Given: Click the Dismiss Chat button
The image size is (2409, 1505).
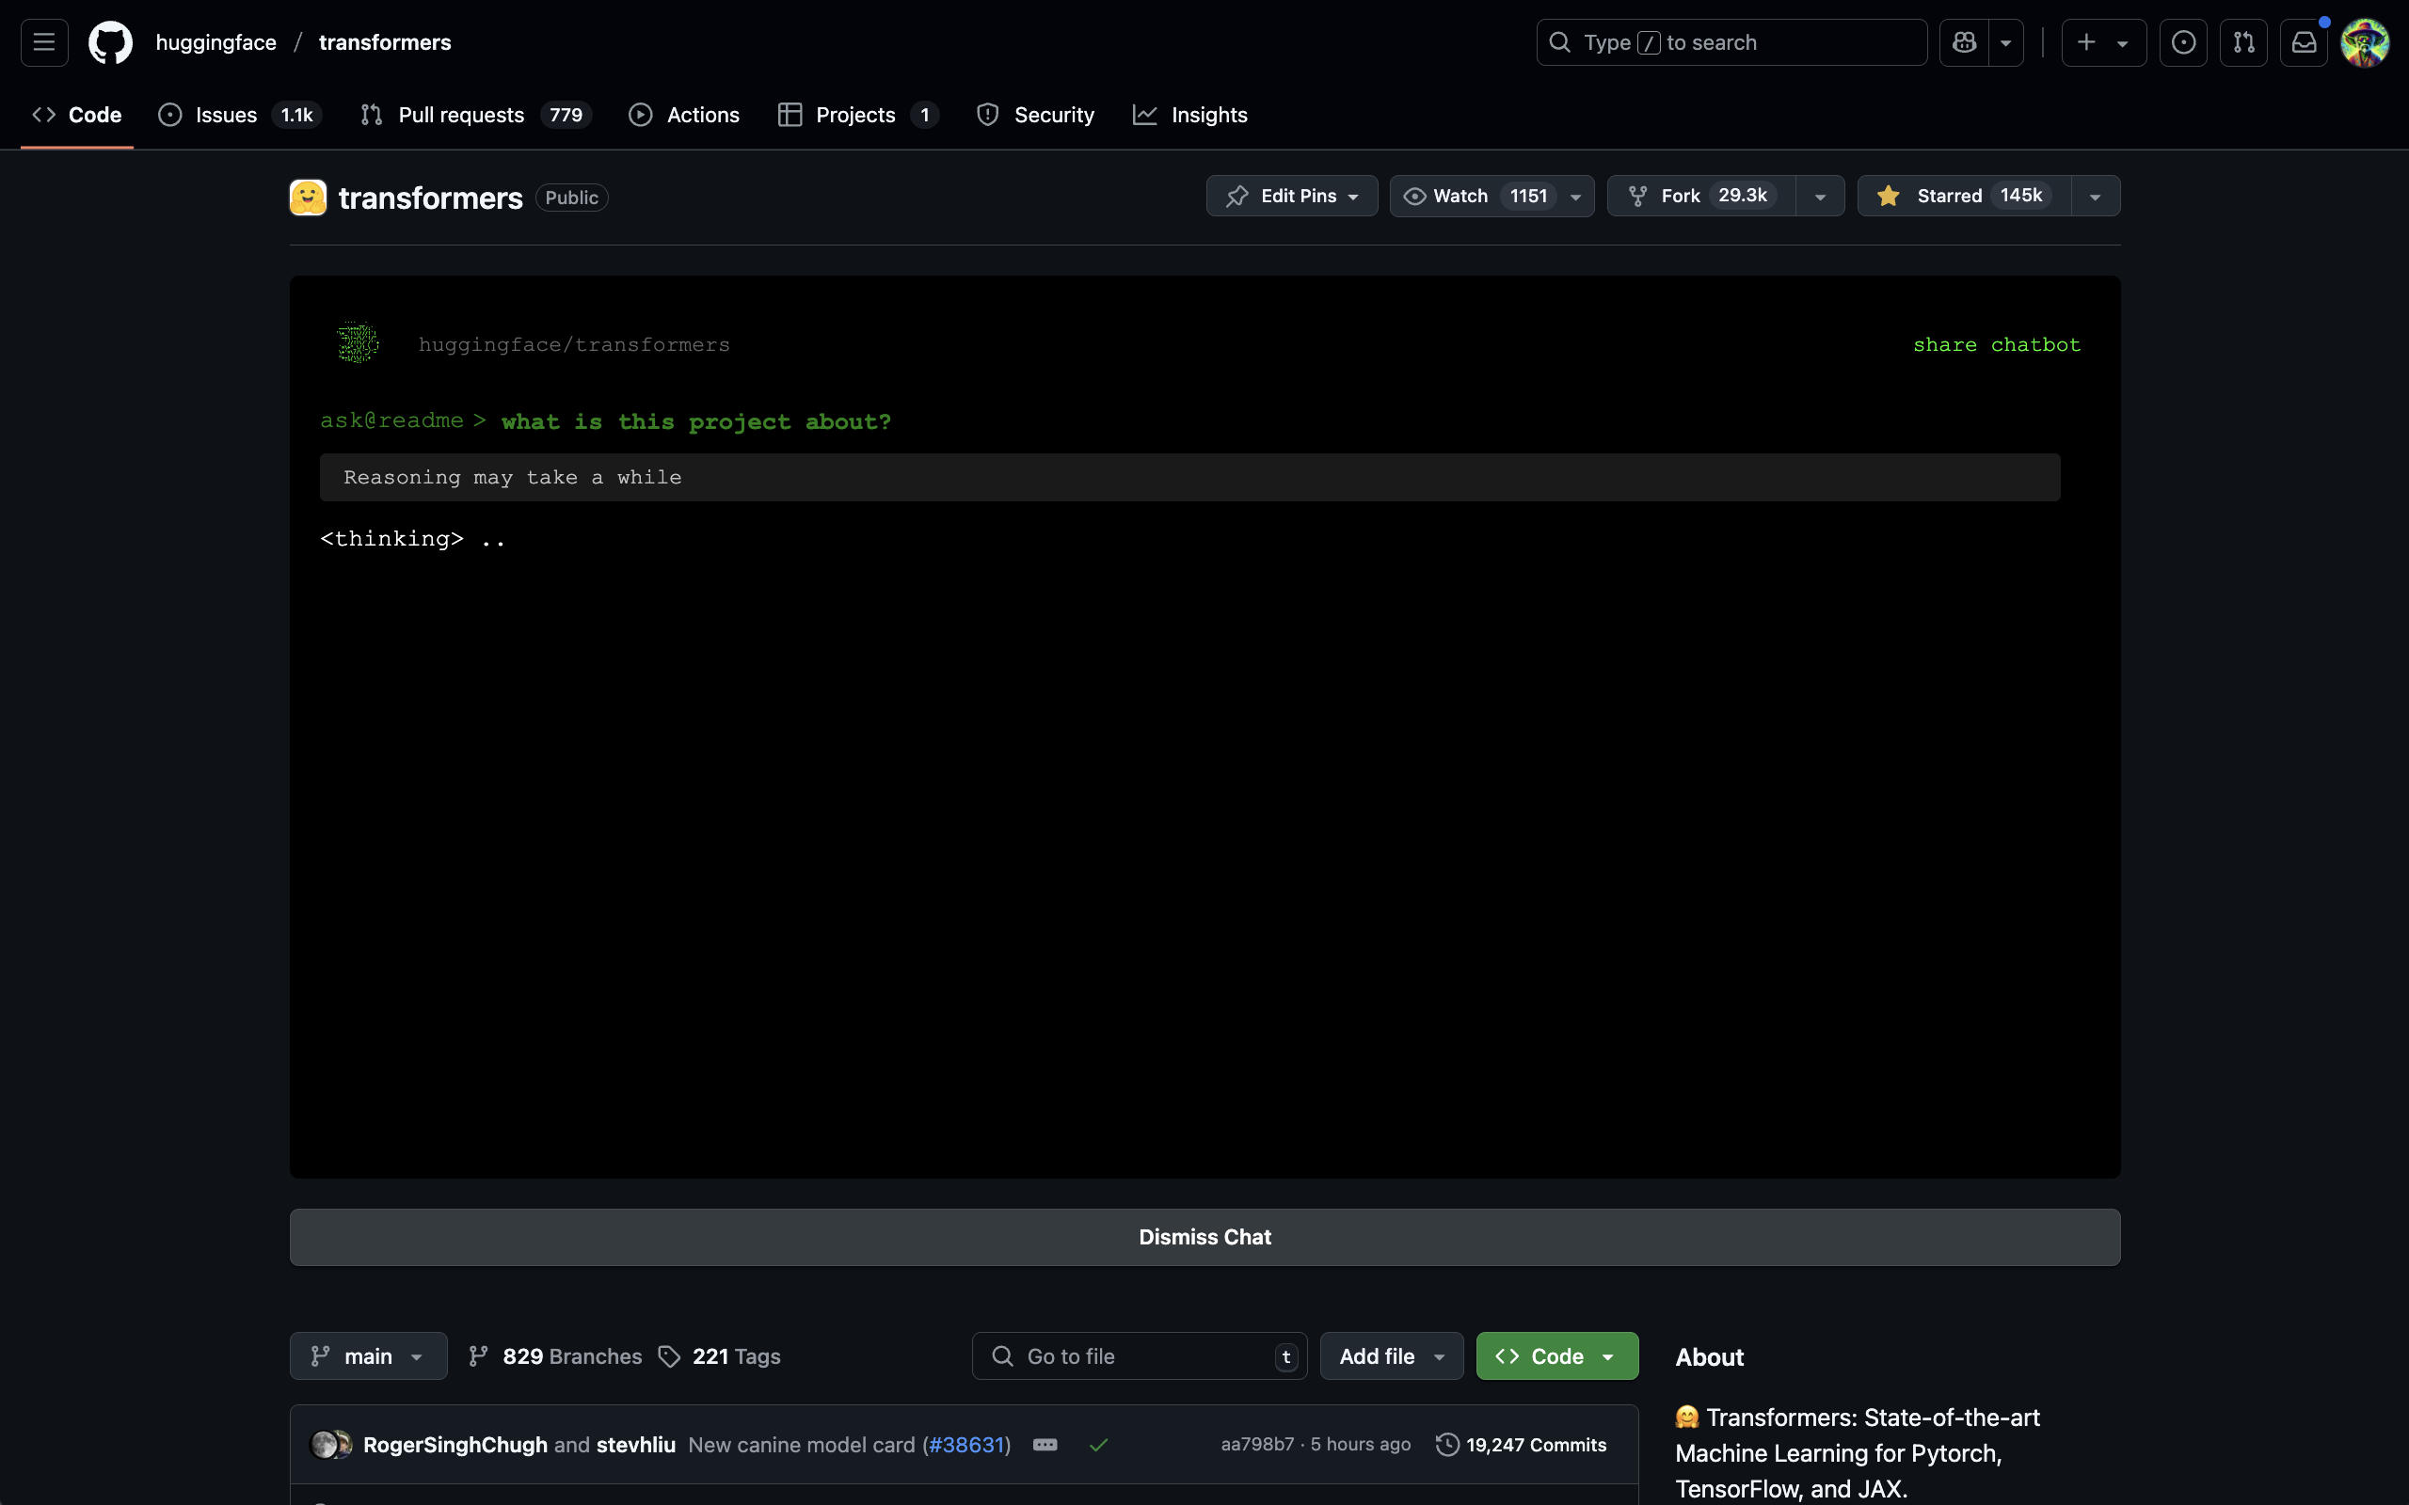Looking at the screenshot, I should pyautogui.click(x=1204, y=1236).
